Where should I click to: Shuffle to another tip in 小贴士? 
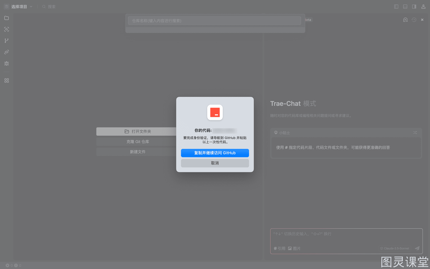pyautogui.click(x=415, y=133)
